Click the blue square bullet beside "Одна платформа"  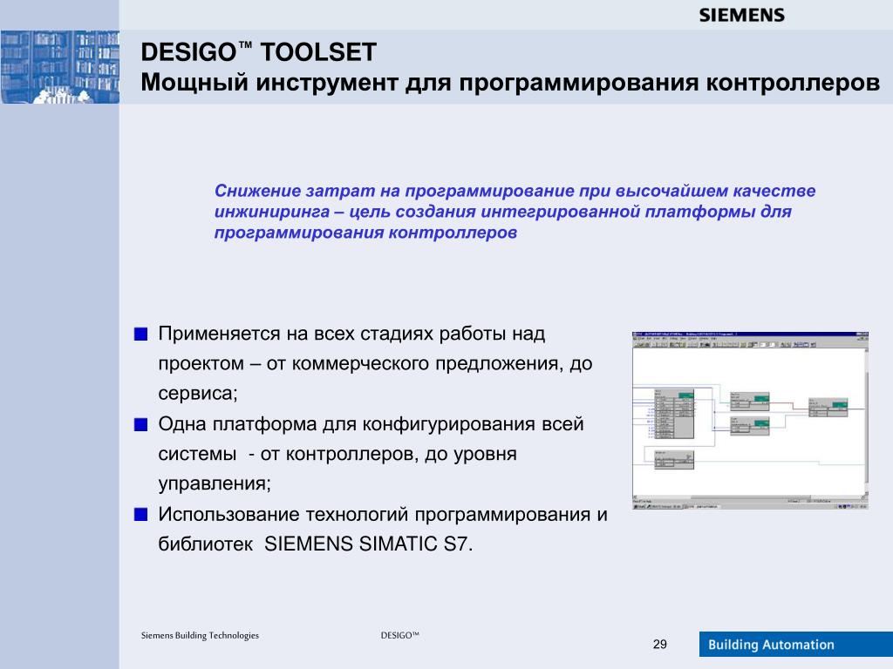[x=140, y=424]
